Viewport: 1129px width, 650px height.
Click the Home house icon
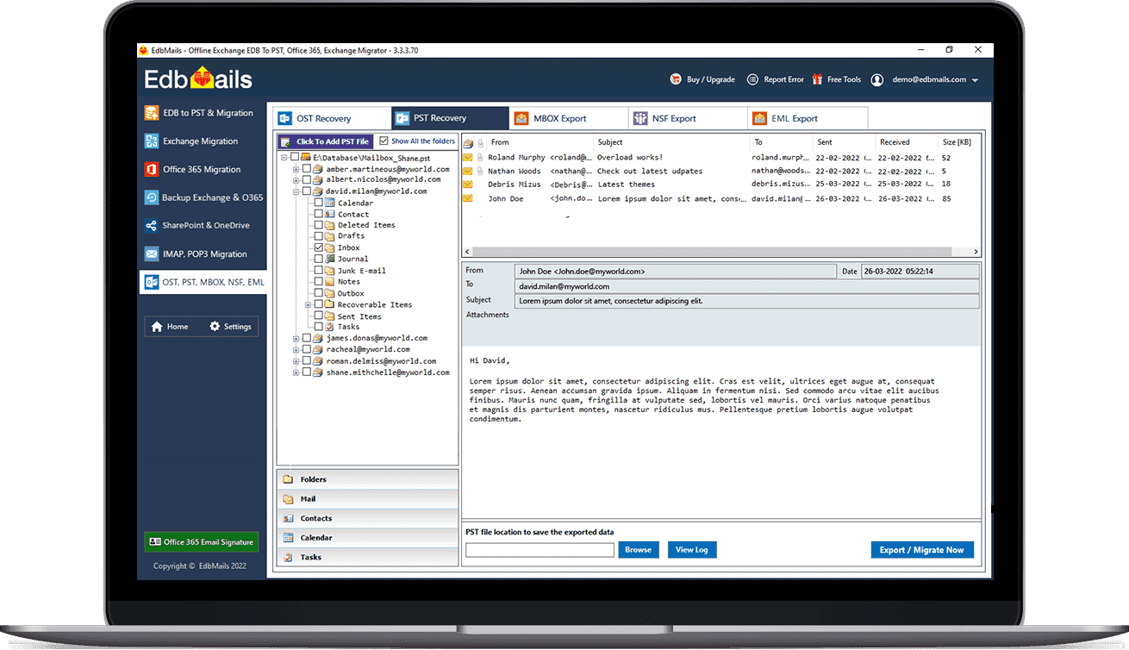coord(157,327)
